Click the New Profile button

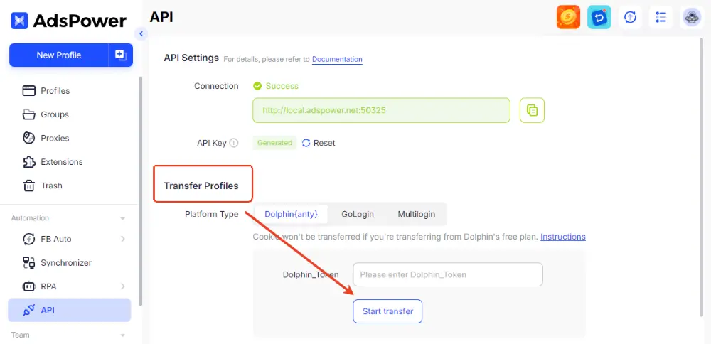59,55
